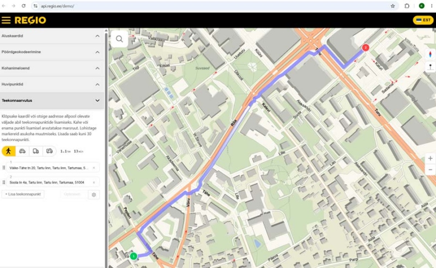Open the browser profile avatar
Image resolution: width=436 pixels, height=268 pixels.
pyautogui.click(x=421, y=6)
